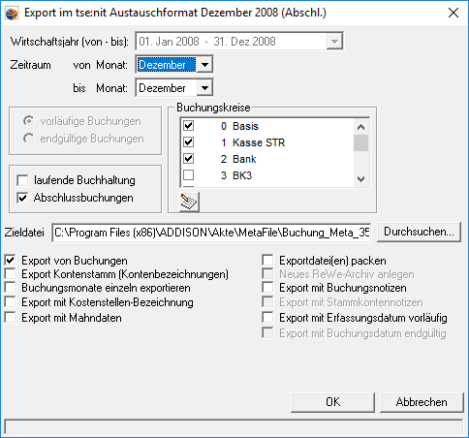Select the 'Bank' row text
Image resolution: width=469 pixels, height=438 pixels.
pos(244,159)
